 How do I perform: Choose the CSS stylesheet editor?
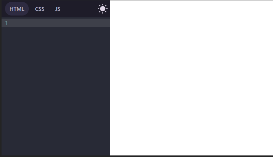(40, 9)
